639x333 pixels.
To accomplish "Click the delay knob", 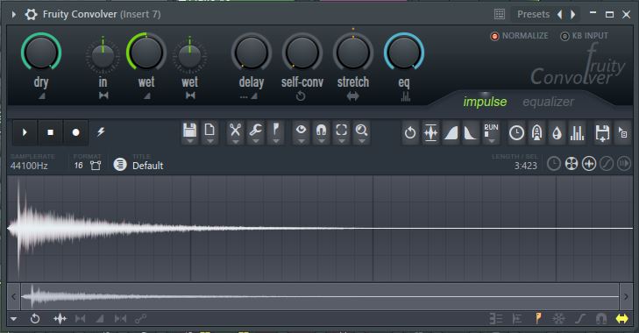I will coord(251,53).
